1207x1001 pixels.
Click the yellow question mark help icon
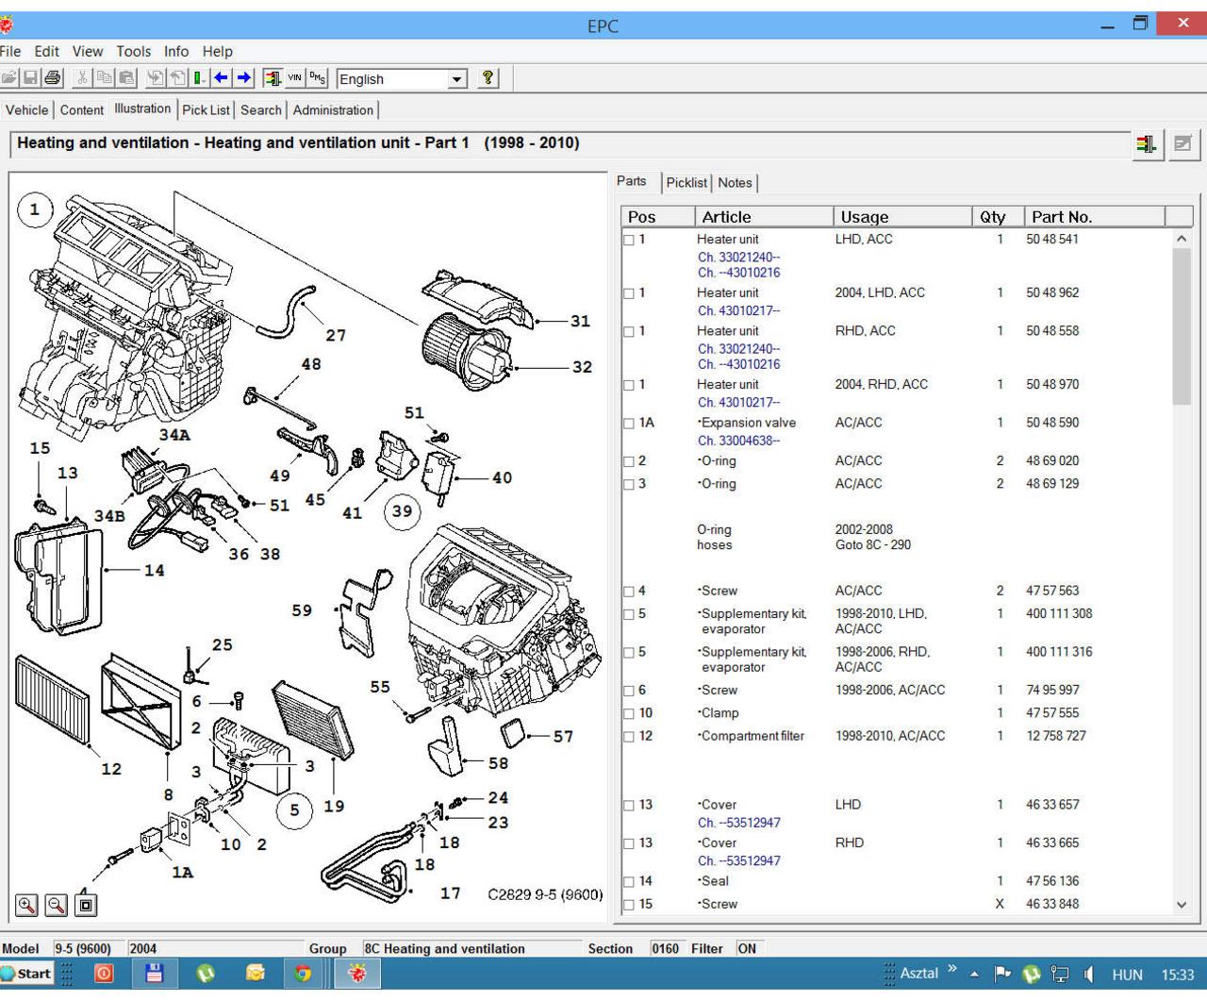click(x=488, y=78)
